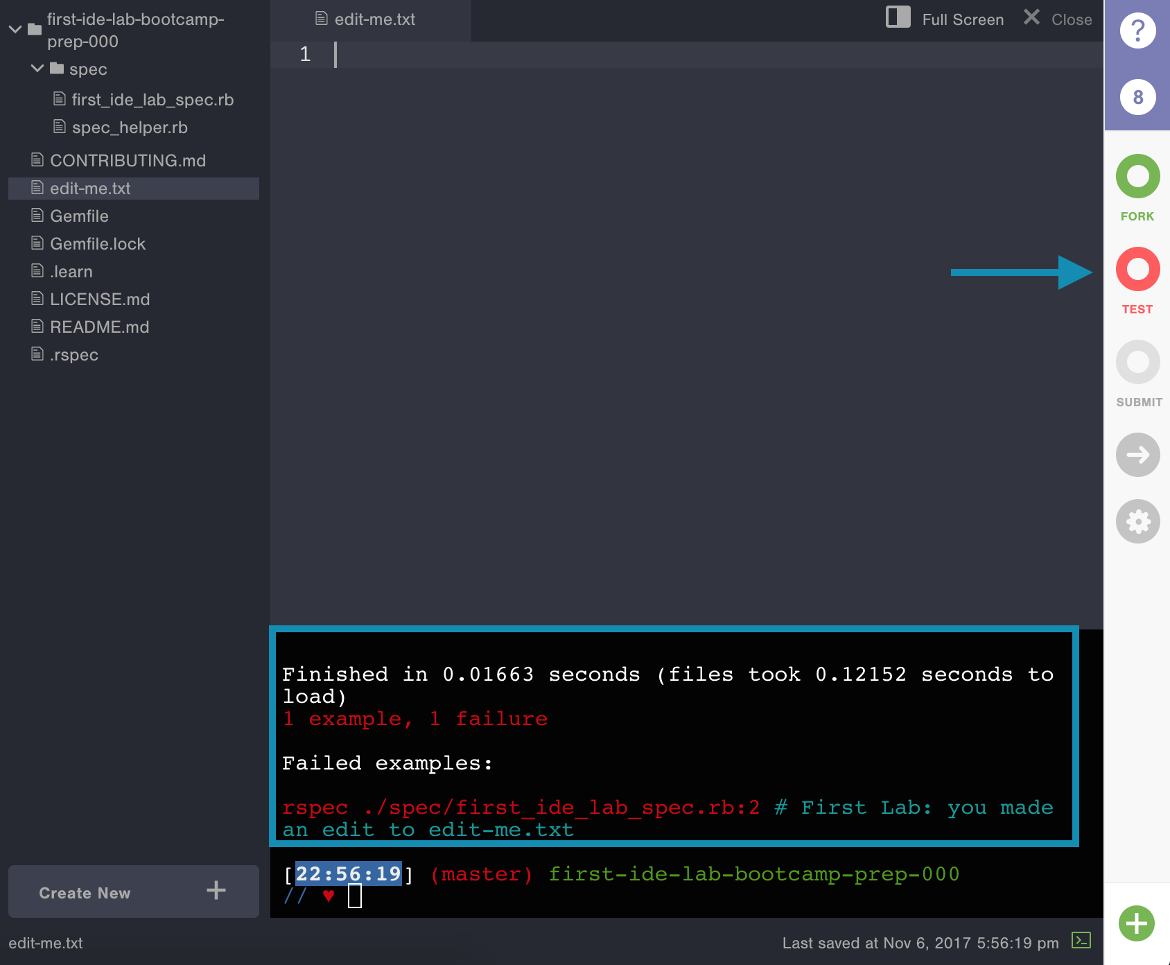Toggle terminal icon in status bar
1170x965 pixels.
[x=1081, y=941]
